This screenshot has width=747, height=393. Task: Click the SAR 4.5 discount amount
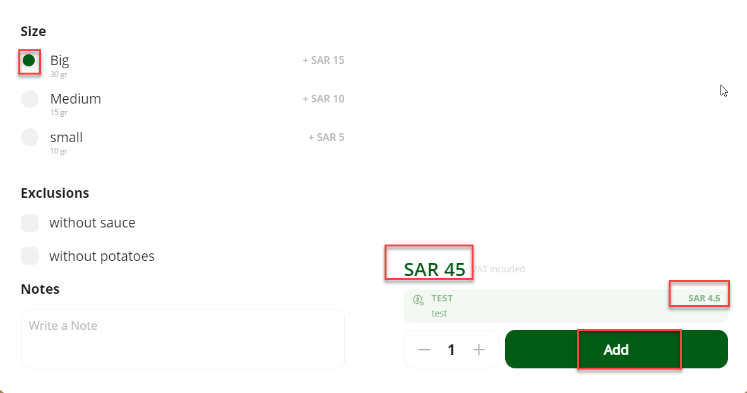(704, 299)
